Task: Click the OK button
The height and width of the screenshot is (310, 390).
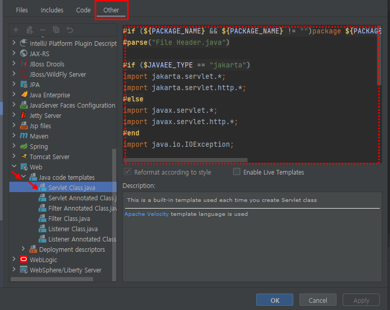Action: pos(275,300)
